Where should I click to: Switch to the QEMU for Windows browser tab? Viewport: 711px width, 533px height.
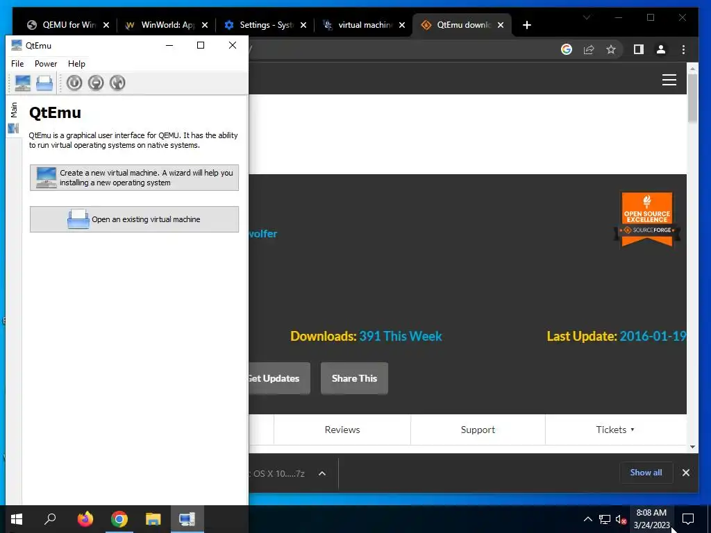68,25
